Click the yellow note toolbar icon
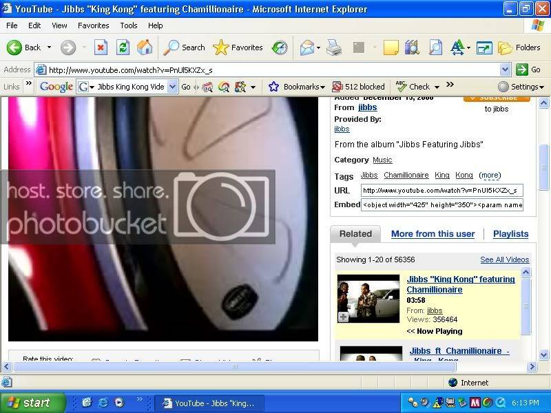This screenshot has height=413, width=551. pos(391,47)
